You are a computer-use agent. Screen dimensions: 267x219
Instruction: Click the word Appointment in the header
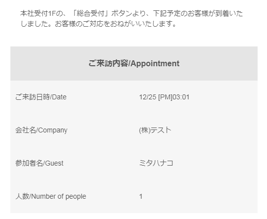[155, 63]
